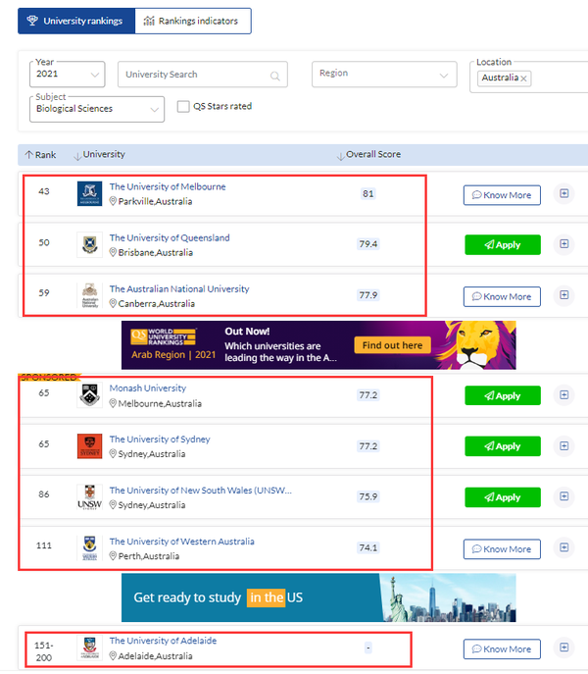Click the Monash University crest

90,394
